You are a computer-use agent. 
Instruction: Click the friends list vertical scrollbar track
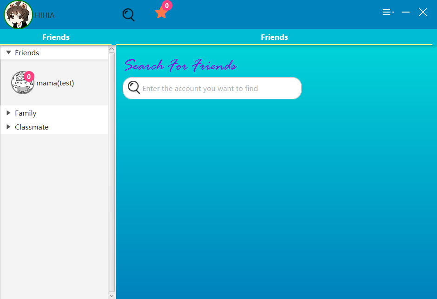[x=112, y=172]
